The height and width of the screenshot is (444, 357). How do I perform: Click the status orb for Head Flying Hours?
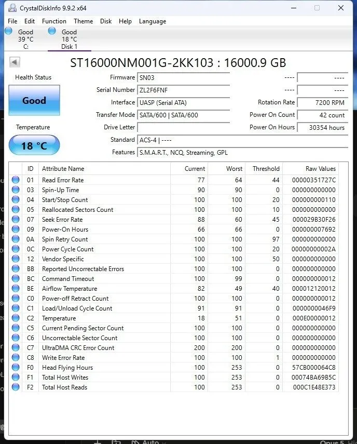click(x=16, y=367)
